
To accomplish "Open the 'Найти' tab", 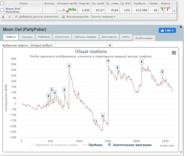I will [126, 37].
